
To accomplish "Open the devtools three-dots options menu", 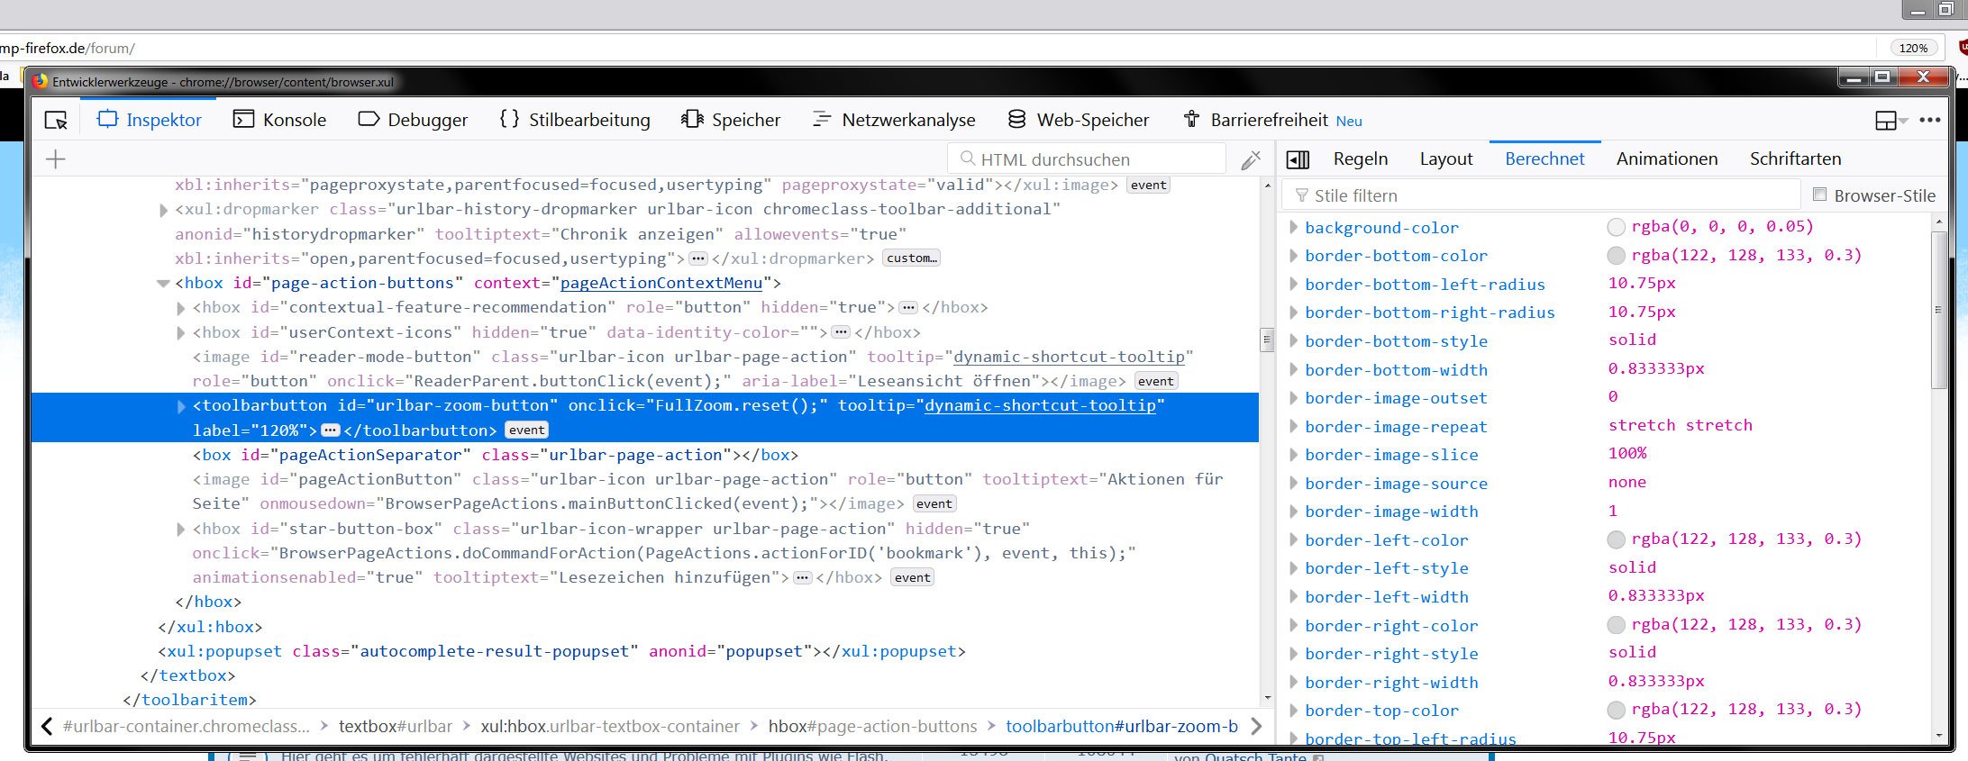I will 1930,120.
